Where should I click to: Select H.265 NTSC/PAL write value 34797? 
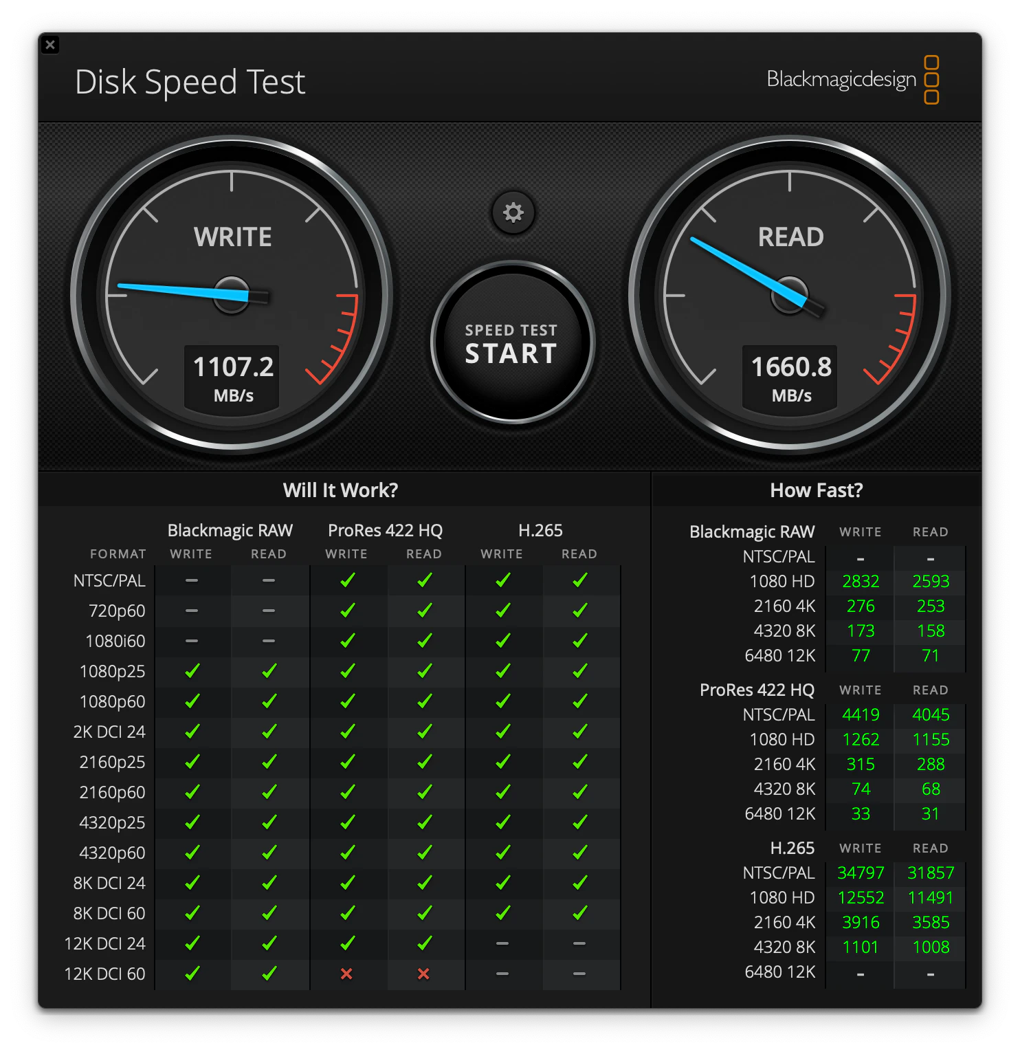point(861,873)
